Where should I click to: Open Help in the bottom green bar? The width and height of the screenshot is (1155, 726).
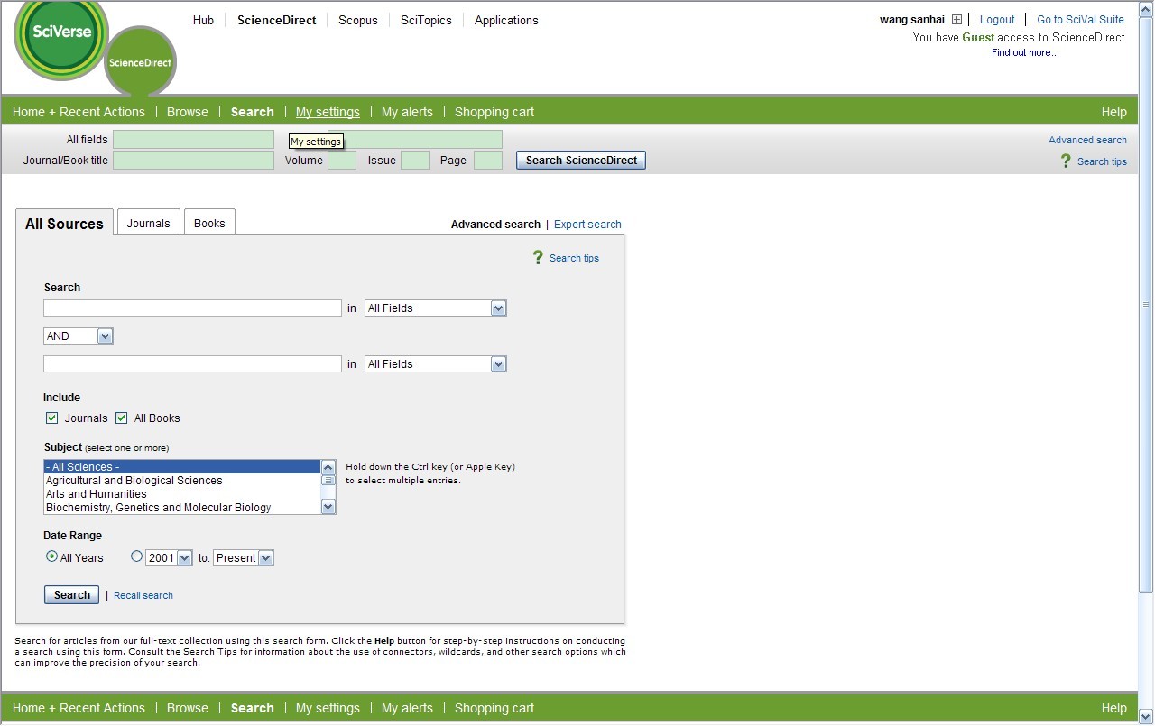(1114, 708)
